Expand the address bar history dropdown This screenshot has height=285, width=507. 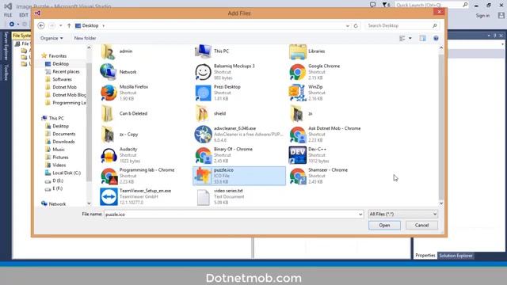point(348,25)
